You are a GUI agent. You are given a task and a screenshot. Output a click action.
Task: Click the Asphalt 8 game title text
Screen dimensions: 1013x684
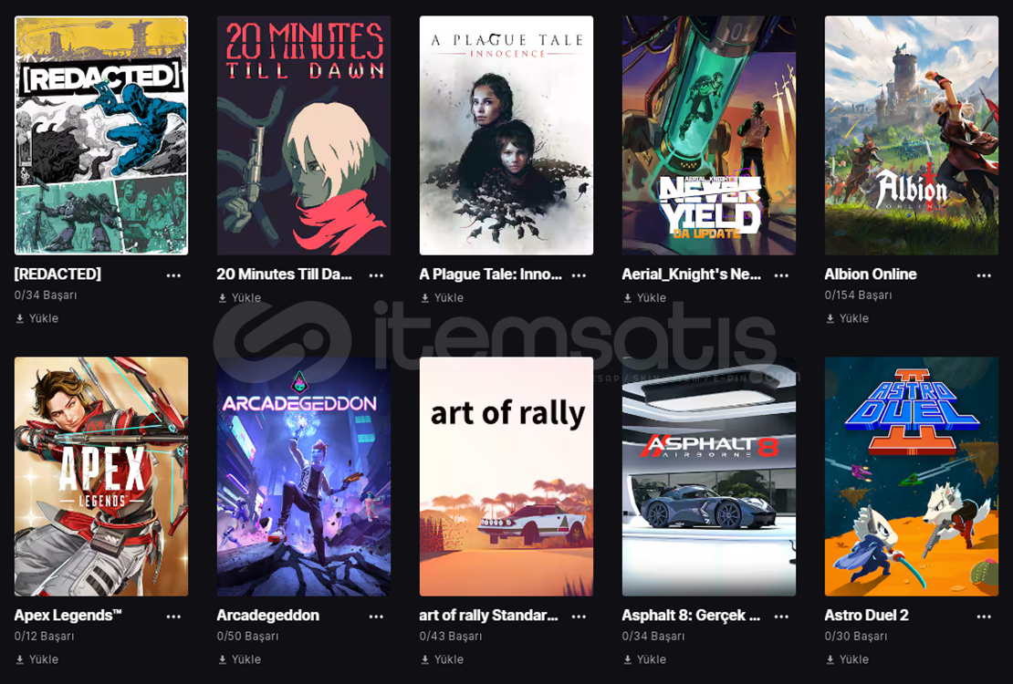(691, 615)
